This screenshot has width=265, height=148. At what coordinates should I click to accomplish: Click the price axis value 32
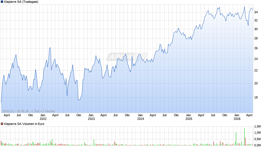click(x=256, y=20)
